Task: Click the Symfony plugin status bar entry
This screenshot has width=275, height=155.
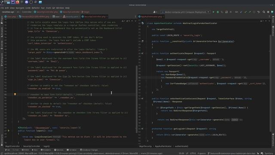Action: pos(268,153)
